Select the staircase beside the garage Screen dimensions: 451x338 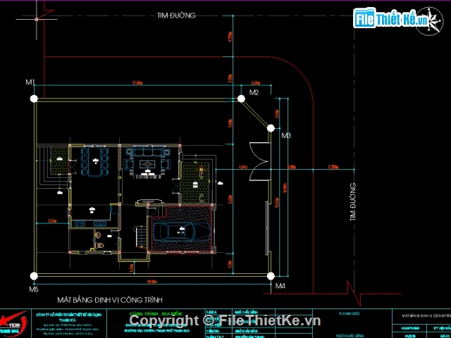tap(141, 237)
